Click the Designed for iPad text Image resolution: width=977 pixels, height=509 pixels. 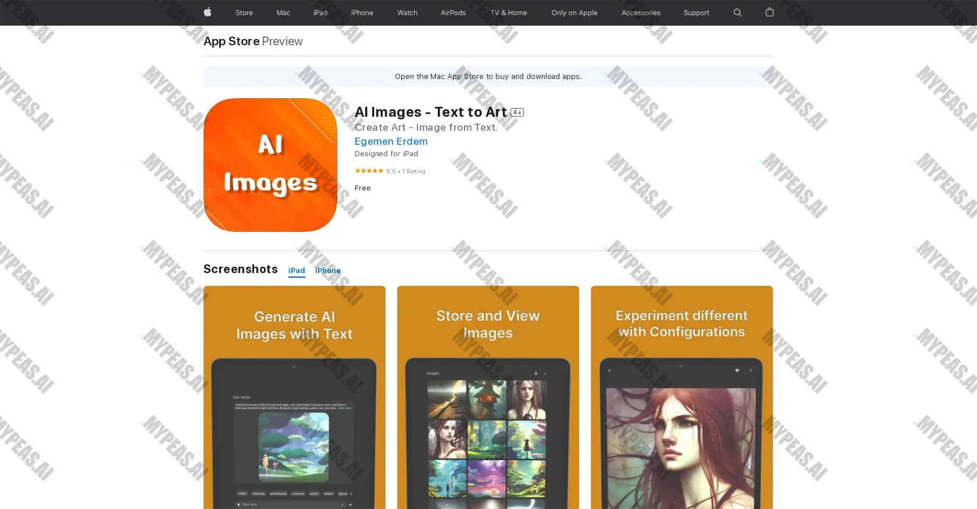click(x=387, y=154)
